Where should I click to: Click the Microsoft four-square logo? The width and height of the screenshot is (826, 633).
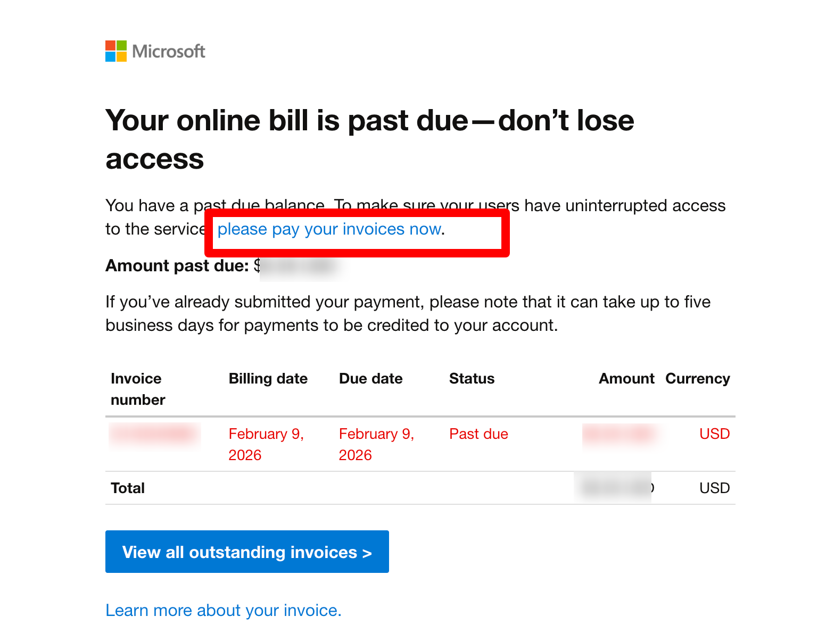click(x=115, y=51)
